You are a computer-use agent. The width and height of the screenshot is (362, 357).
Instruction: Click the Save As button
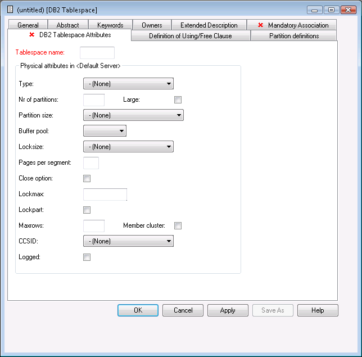tap(273, 310)
